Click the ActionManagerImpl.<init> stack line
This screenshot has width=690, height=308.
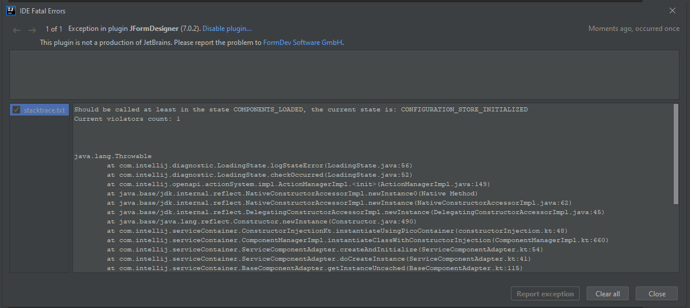click(298, 184)
